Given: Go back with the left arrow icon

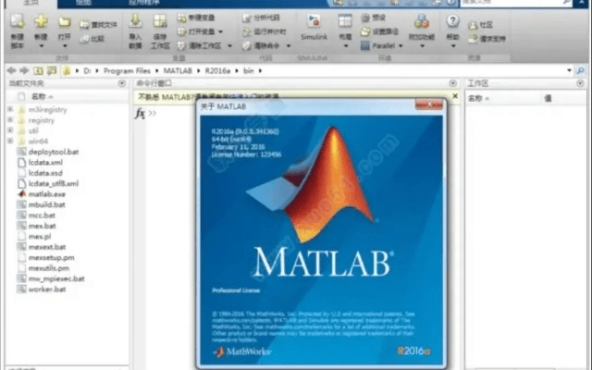Looking at the screenshot, I should (12, 70).
